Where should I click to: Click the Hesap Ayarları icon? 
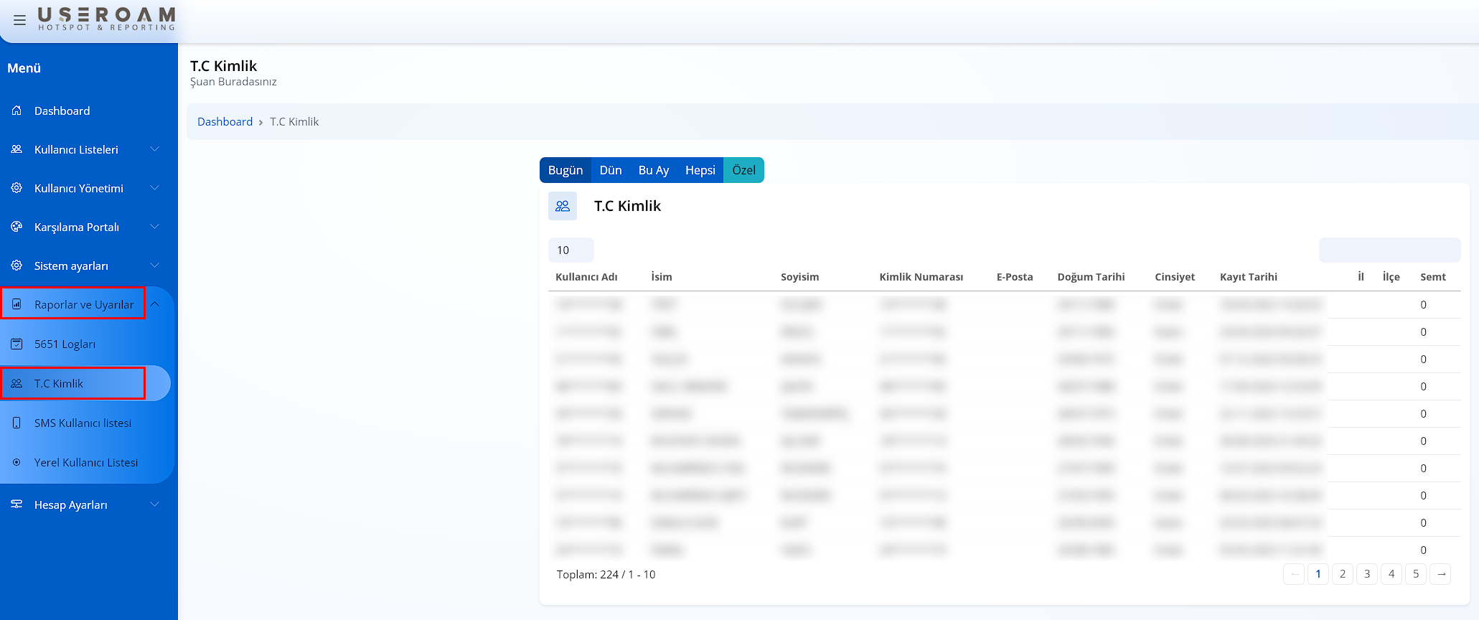click(17, 504)
